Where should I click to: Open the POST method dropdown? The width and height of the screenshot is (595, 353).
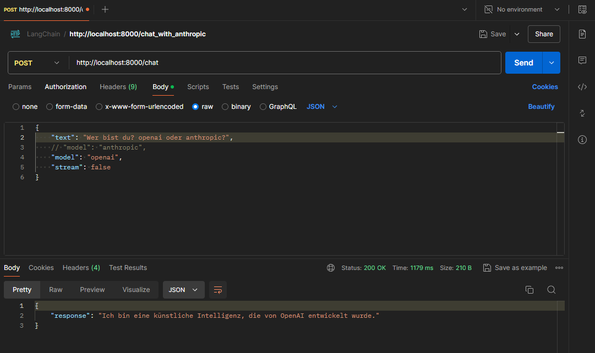tap(37, 63)
